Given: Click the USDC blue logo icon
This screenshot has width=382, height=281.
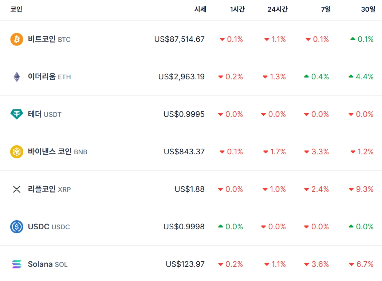Looking at the screenshot, I should (17, 227).
